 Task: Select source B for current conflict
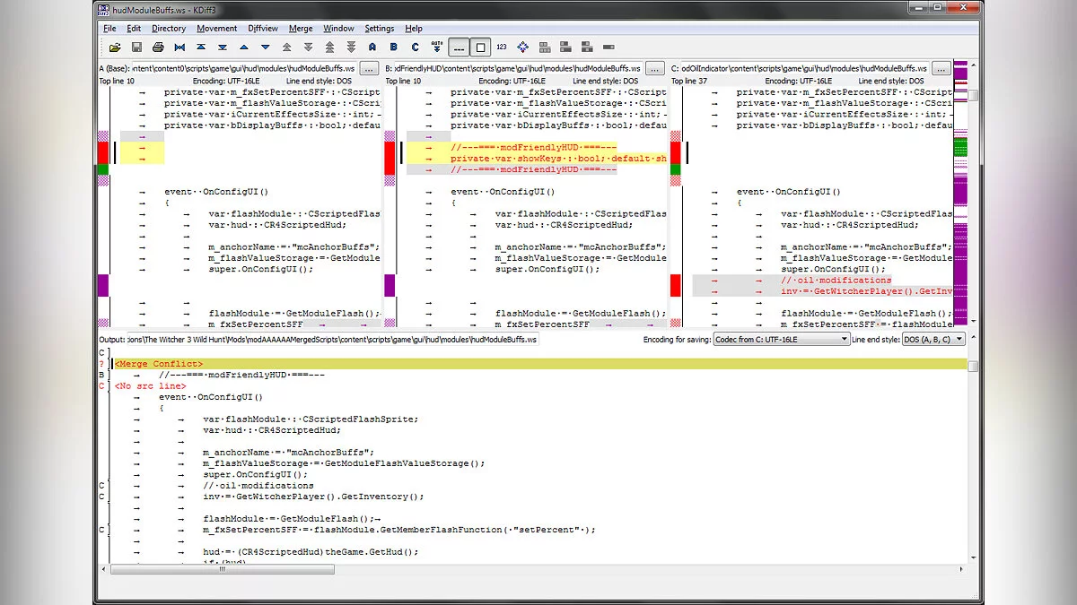(x=393, y=47)
